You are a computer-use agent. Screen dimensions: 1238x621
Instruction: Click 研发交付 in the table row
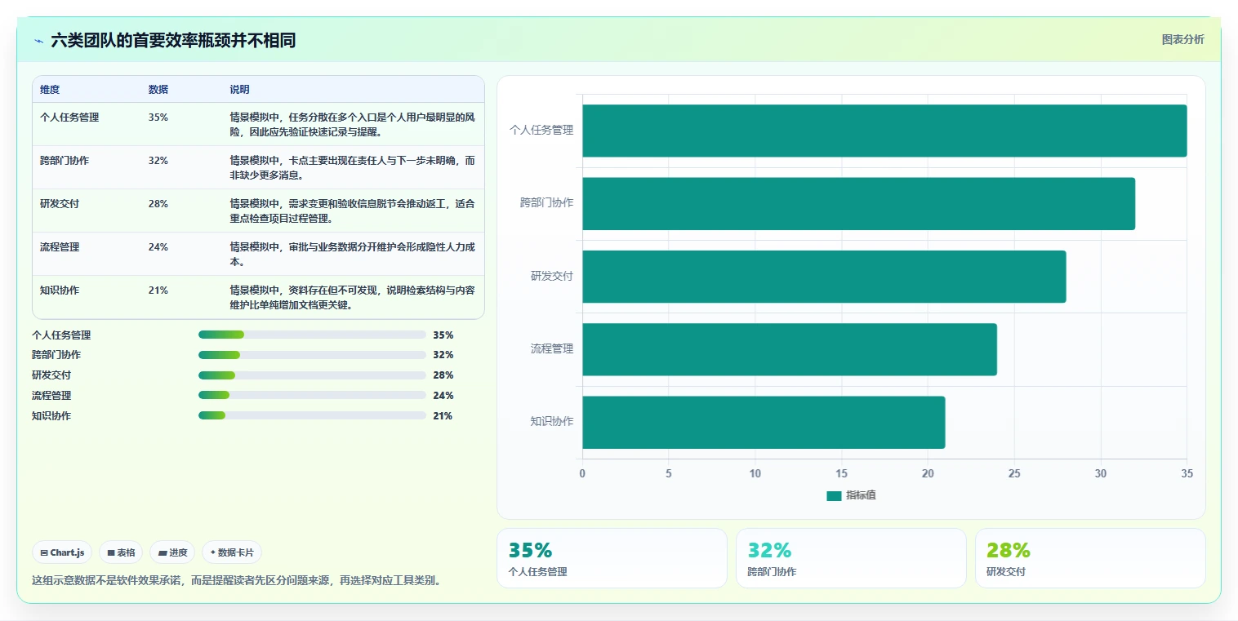[x=60, y=204]
